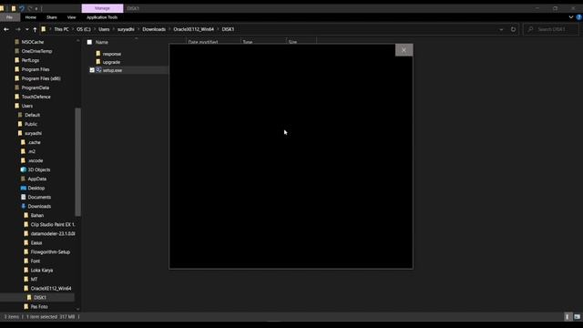Select the Public folder in the tree
The width and height of the screenshot is (583, 328).
click(31, 124)
